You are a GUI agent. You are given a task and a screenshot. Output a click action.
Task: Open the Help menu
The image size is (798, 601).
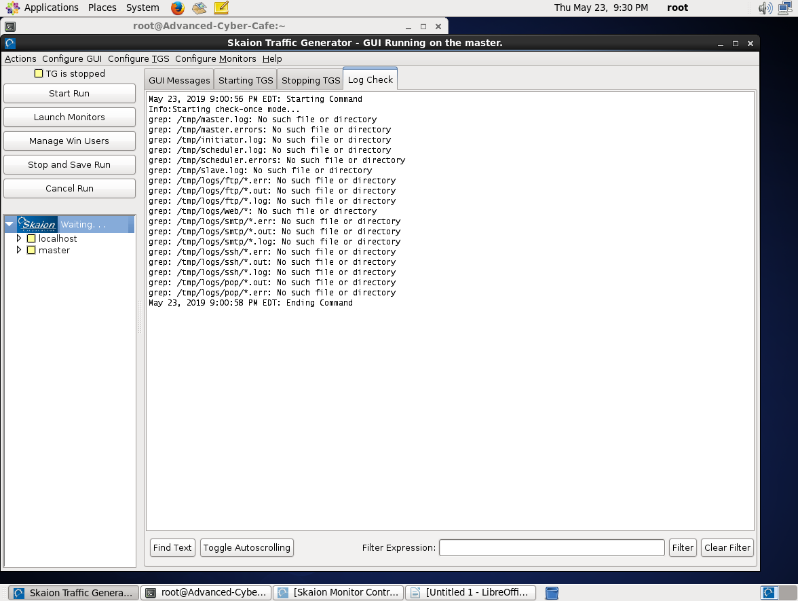pyautogui.click(x=272, y=58)
